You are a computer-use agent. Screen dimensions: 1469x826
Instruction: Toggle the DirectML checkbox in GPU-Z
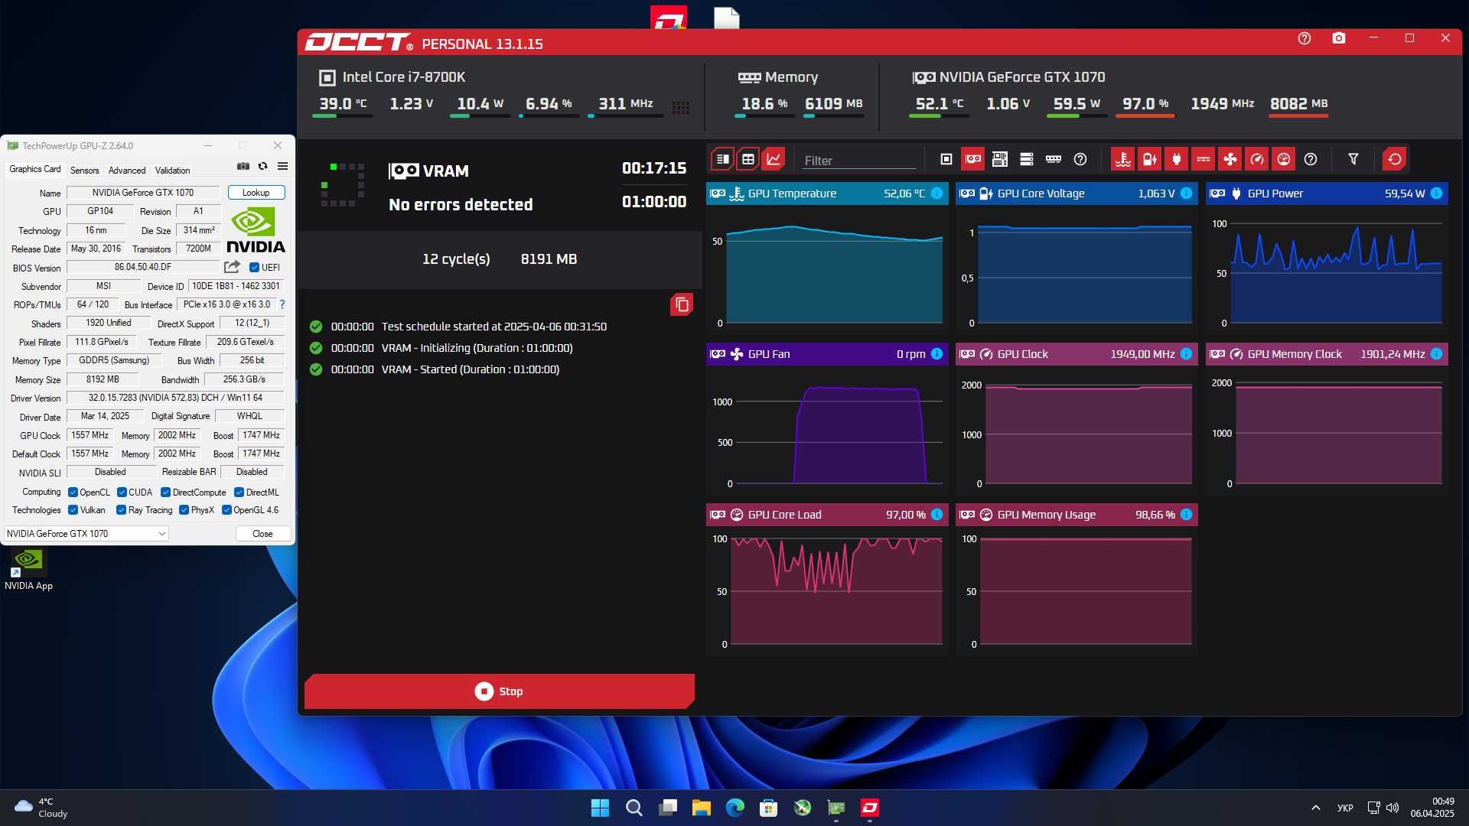(239, 493)
